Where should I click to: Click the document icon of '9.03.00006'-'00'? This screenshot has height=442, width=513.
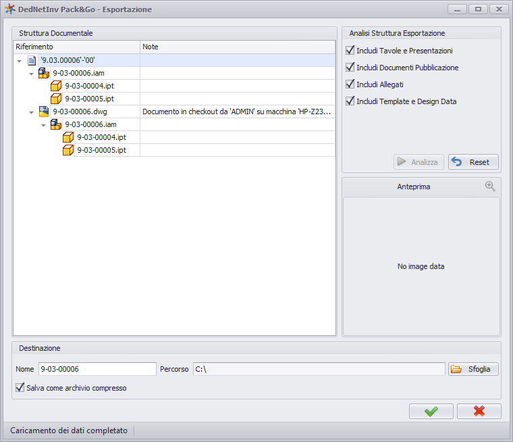(32, 60)
